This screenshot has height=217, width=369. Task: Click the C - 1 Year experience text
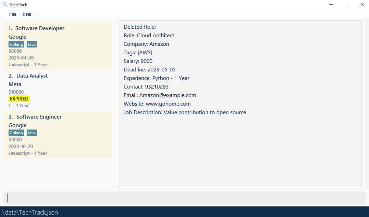coord(18,106)
